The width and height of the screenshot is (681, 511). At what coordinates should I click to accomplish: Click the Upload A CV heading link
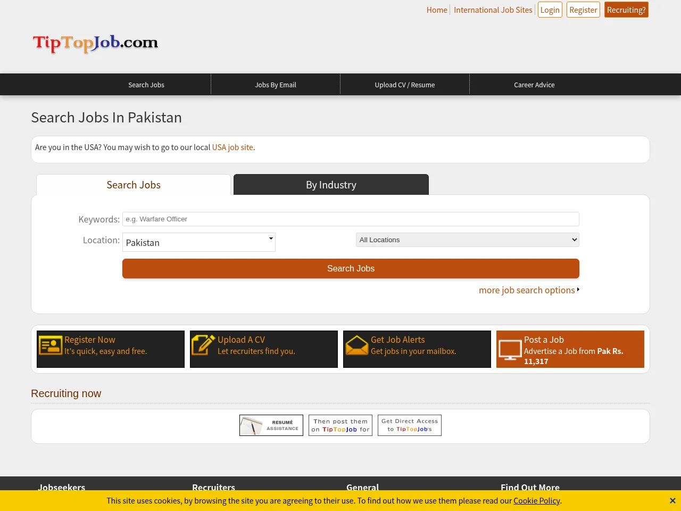pyautogui.click(x=241, y=340)
